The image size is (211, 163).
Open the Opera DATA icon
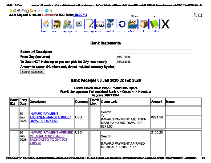(100, 24)
